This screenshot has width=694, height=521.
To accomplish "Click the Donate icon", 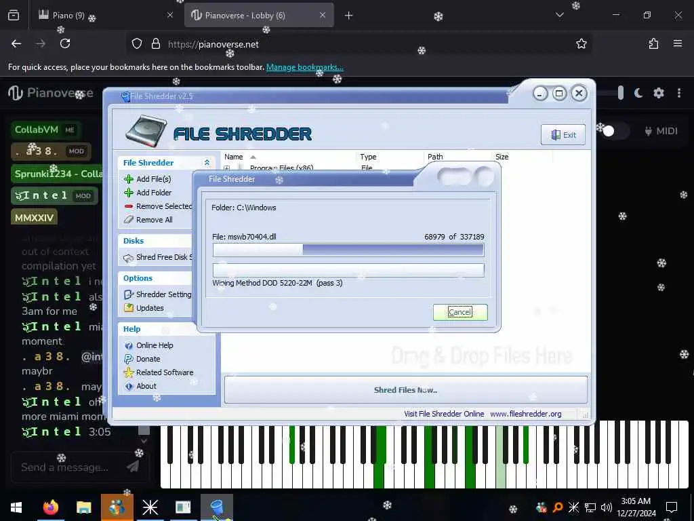I will point(129,359).
